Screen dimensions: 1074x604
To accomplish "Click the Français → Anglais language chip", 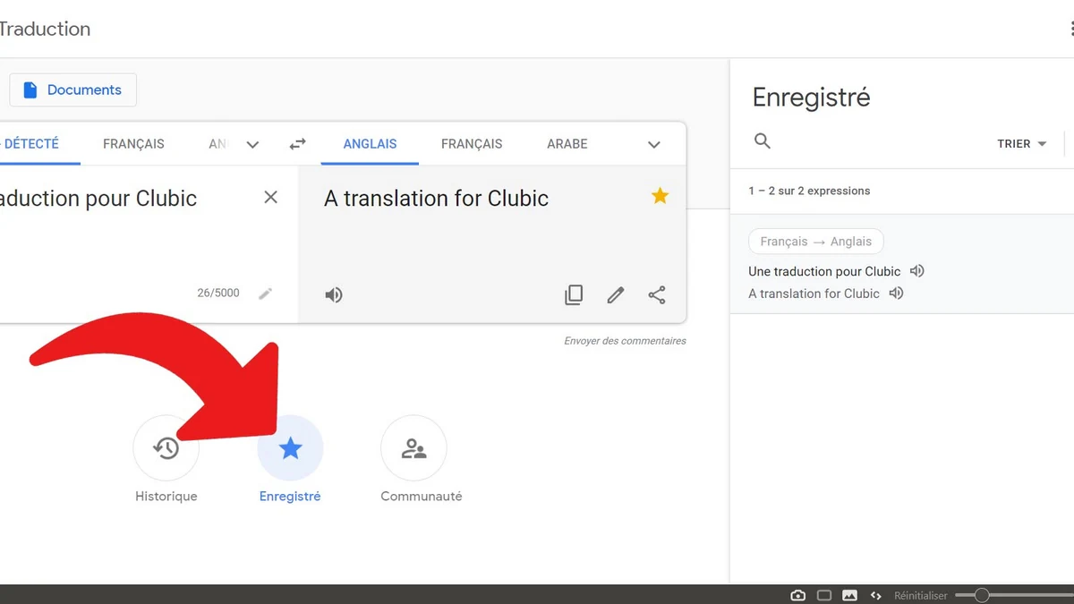I will tap(815, 242).
